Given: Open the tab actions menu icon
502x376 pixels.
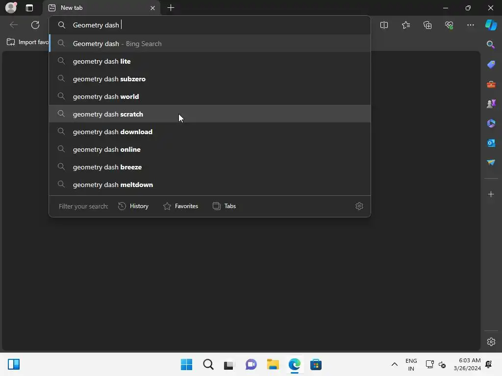Looking at the screenshot, I should [x=29, y=8].
